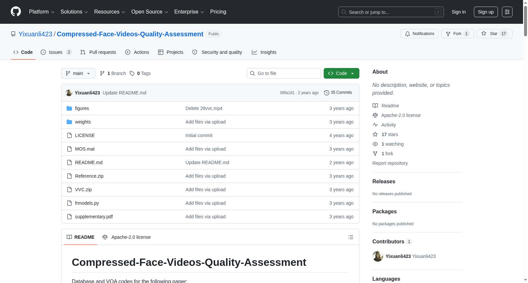Expand the Platform menu

[42, 12]
